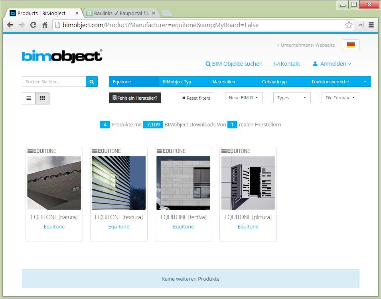Viewport: 381px width, 299px height.
Task: Click the EQUITONE [natura] product title
Action: (54, 217)
